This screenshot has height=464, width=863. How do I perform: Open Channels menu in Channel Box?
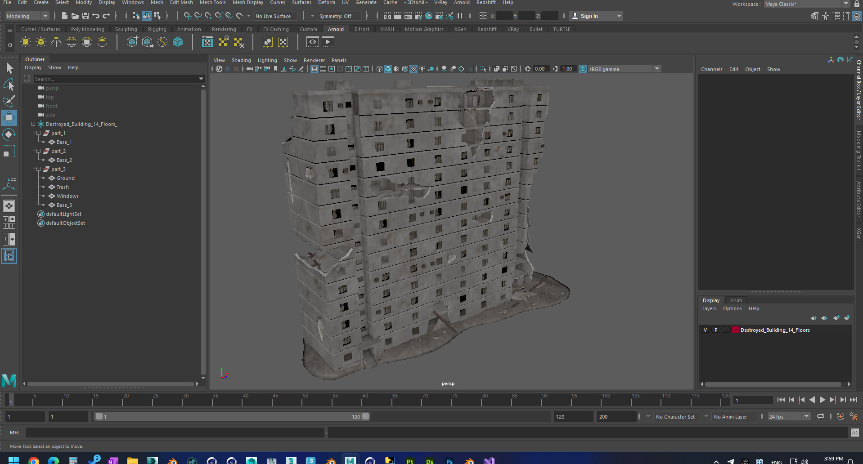coord(711,69)
